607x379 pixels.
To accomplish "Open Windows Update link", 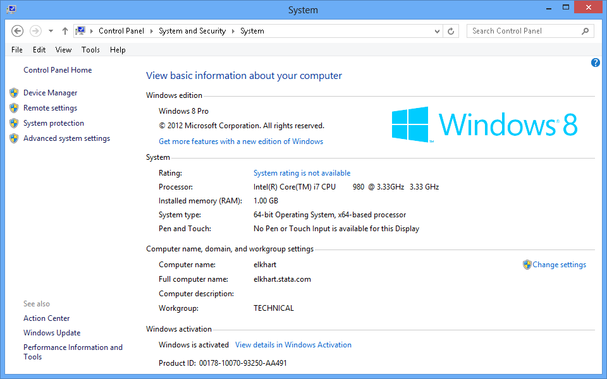I will 52,333.
